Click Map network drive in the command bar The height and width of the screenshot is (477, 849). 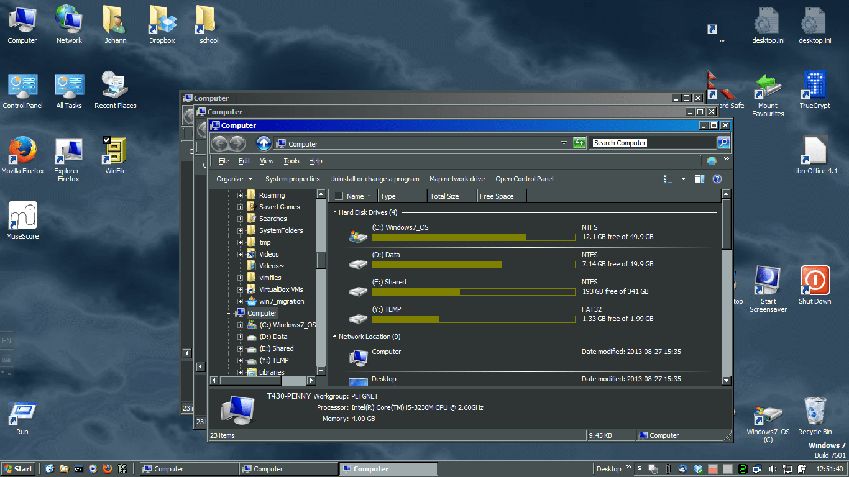pos(457,179)
